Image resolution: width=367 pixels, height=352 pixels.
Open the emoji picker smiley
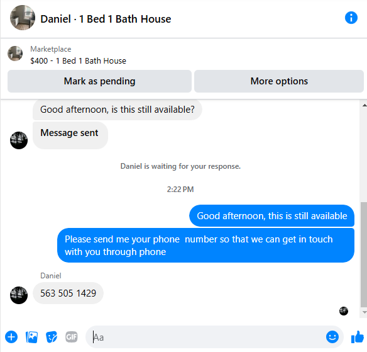click(x=332, y=337)
